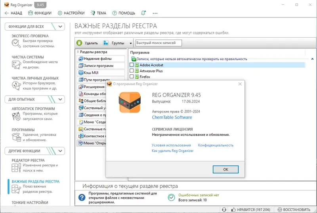Open the Конфиденциальность link

216,145
